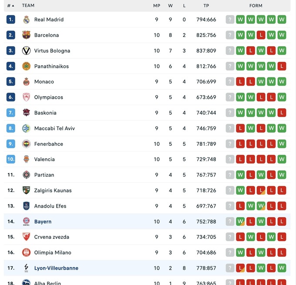Screen dimensions: 296x285
Task: Click Real Madrid's upcoming match question mark badge
Action: coord(230,20)
